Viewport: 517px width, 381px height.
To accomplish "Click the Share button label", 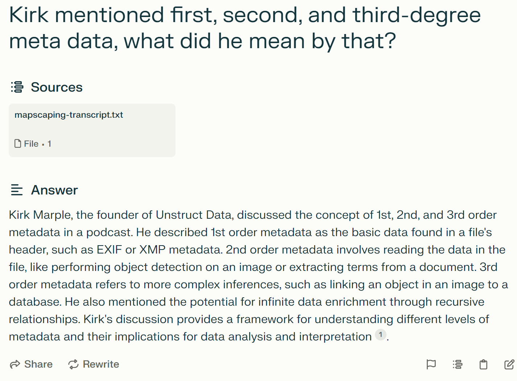I will [38, 364].
